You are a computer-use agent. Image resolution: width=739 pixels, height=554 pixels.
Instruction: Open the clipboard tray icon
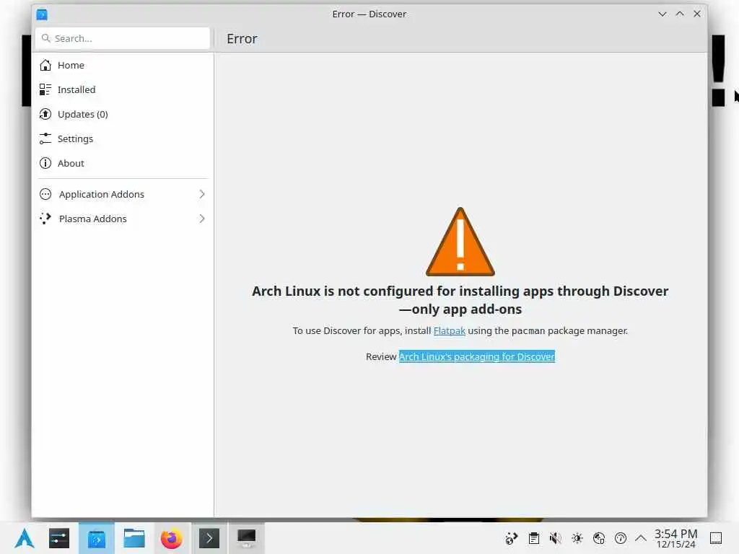(x=534, y=538)
